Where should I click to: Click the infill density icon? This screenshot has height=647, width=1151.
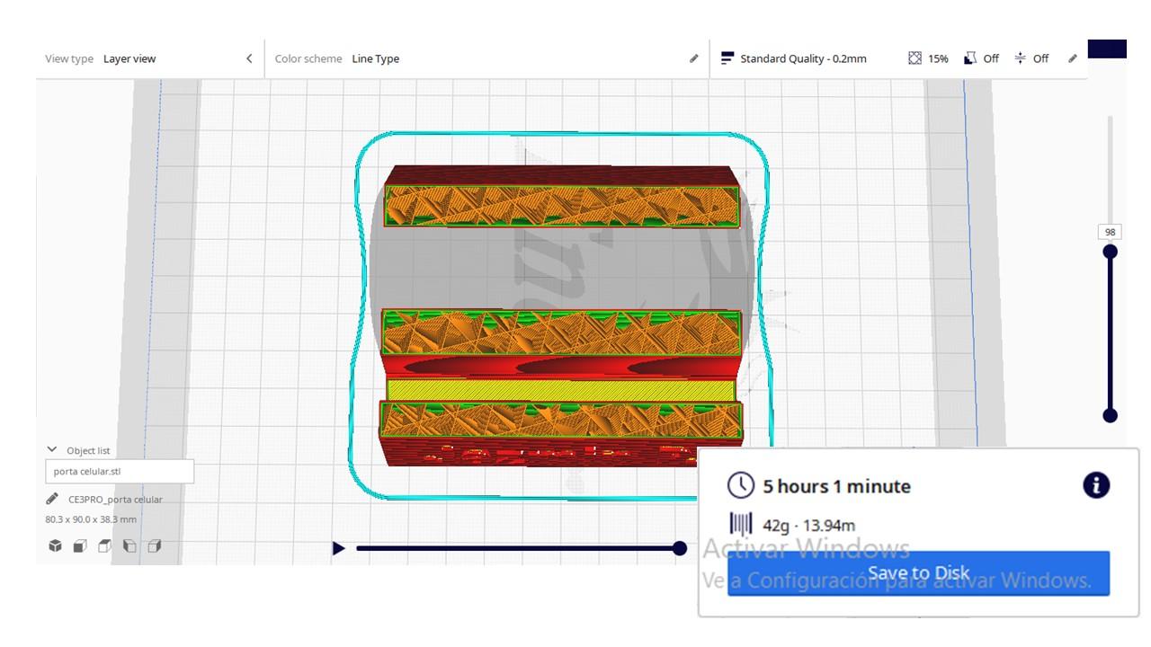915,58
